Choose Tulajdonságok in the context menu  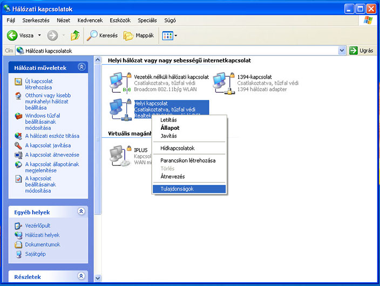click(189, 189)
